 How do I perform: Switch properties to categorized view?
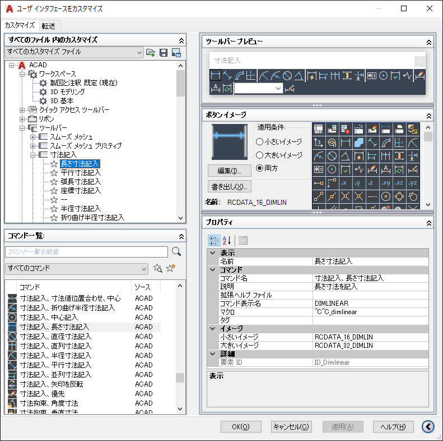(214, 241)
